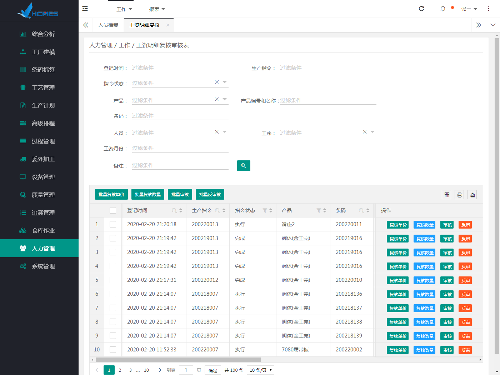The width and height of the screenshot is (500, 375).
Task: Check the checkbox for row 5
Action: click(x=113, y=280)
